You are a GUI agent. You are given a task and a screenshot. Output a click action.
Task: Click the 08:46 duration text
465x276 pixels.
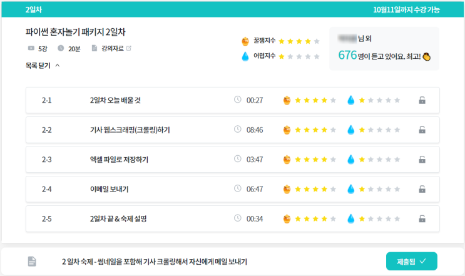tap(255, 130)
